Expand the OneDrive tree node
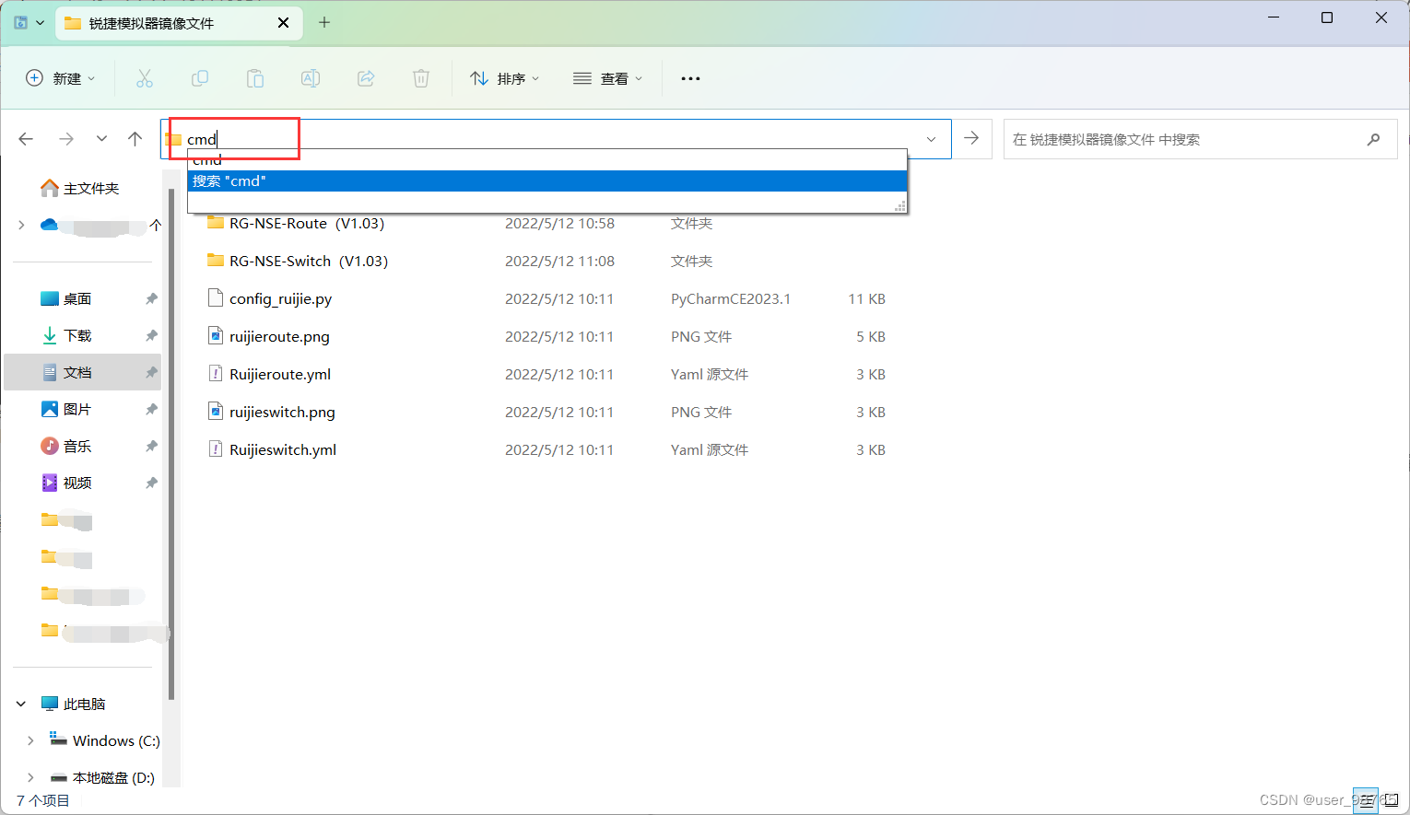This screenshot has height=815, width=1410. click(21, 225)
